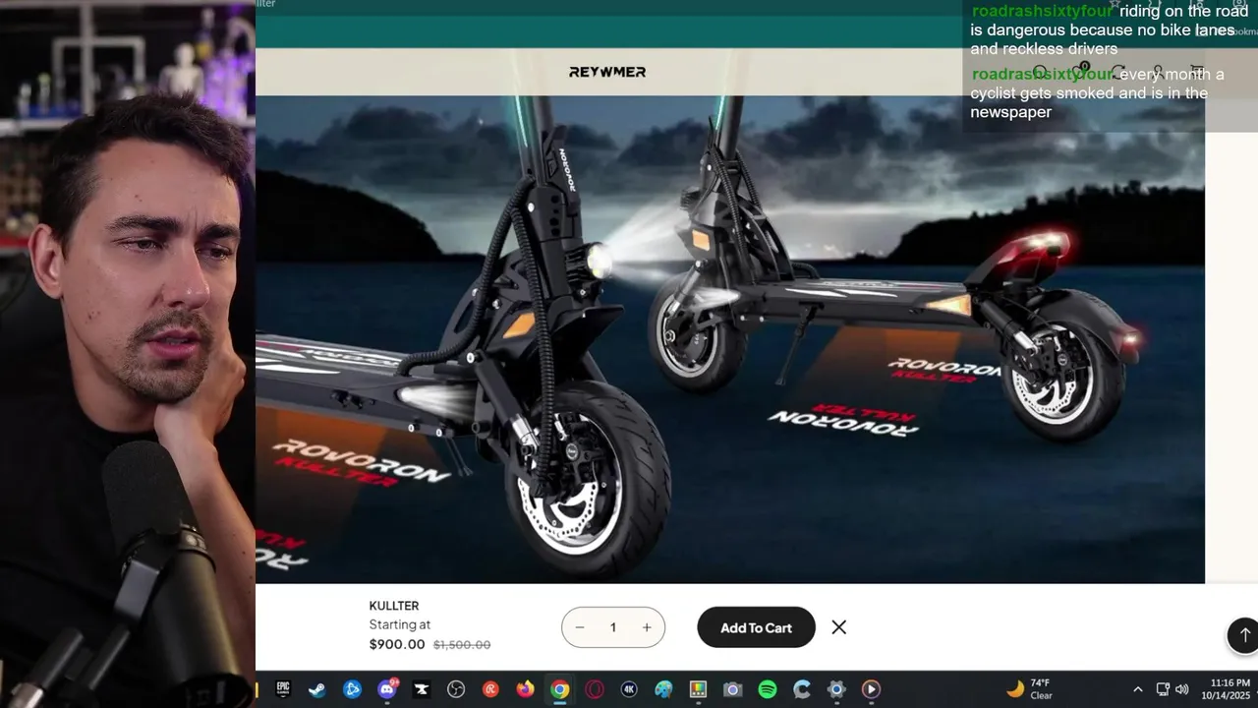Open the black anvil app taskbar icon
The height and width of the screenshot is (708, 1258).
coord(422,689)
